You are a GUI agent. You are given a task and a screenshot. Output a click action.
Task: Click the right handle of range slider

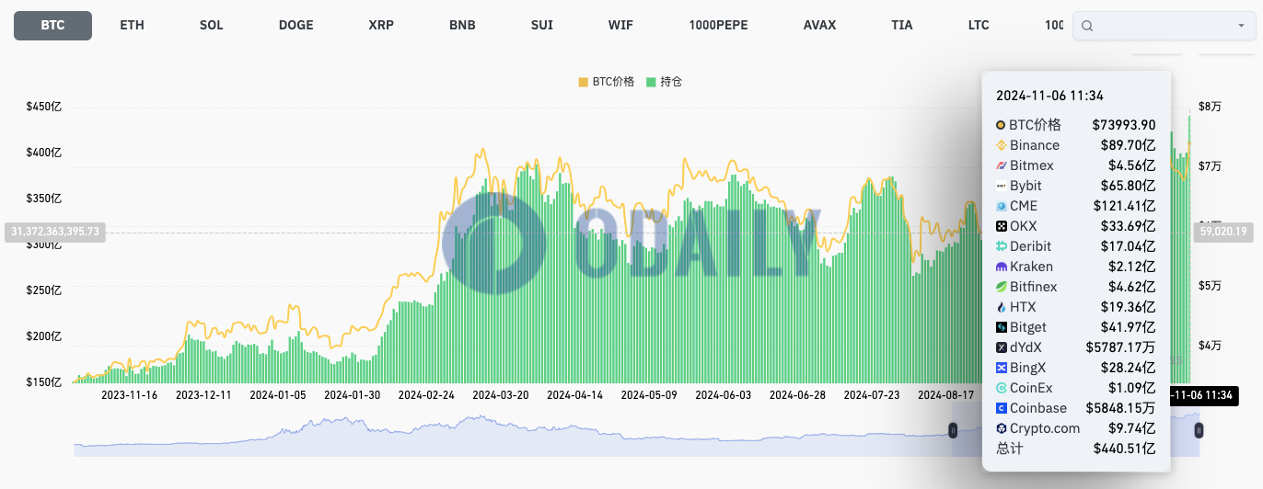[1199, 430]
